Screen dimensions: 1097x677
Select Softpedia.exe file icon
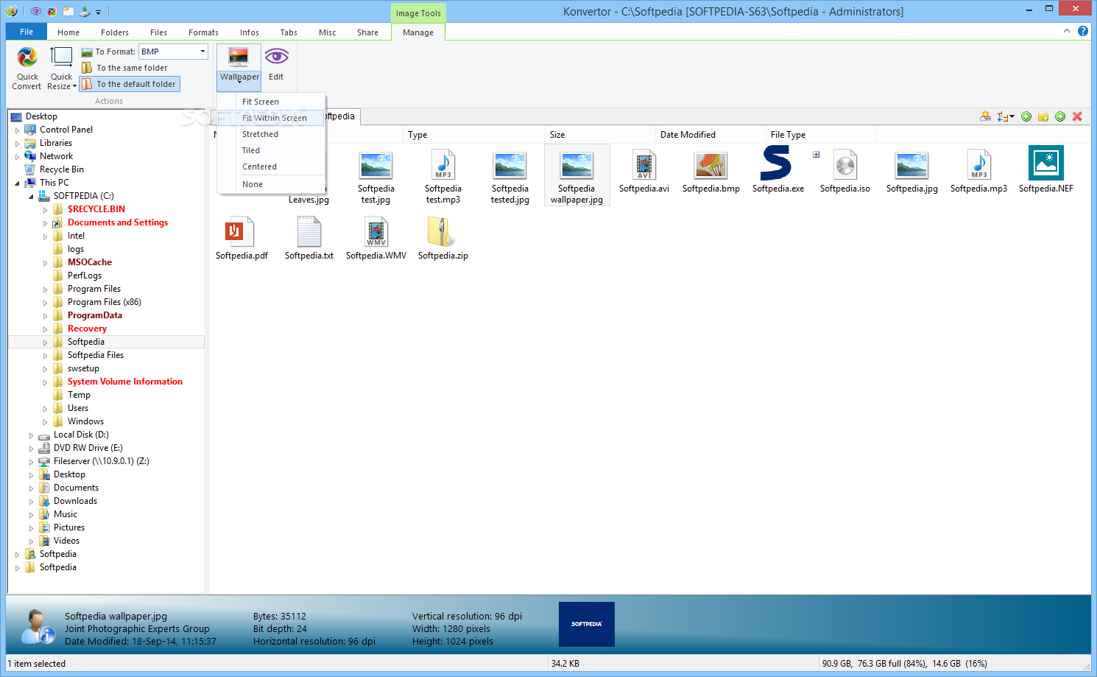click(776, 163)
